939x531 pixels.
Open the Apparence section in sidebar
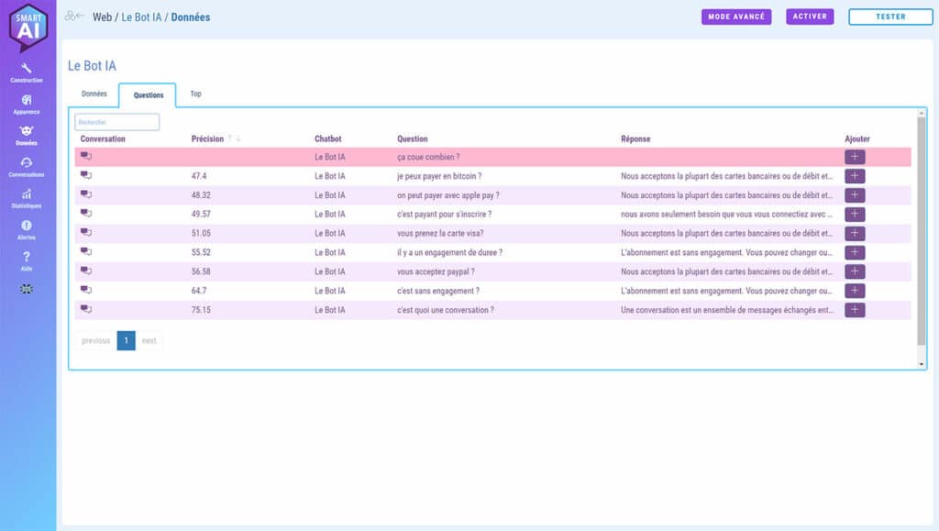[27, 101]
